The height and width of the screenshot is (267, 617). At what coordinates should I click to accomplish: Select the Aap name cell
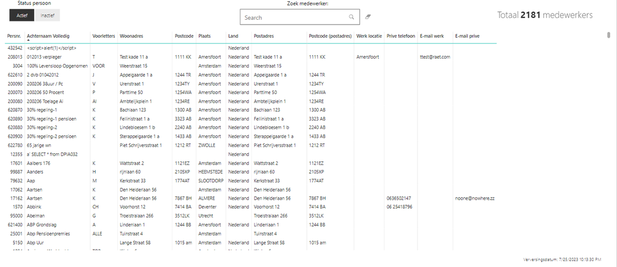[x=31, y=180]
